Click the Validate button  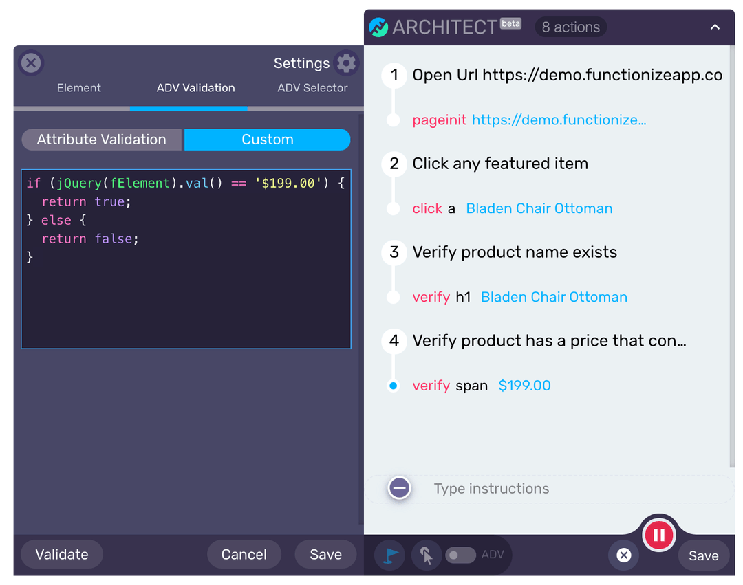click(61, 554)
